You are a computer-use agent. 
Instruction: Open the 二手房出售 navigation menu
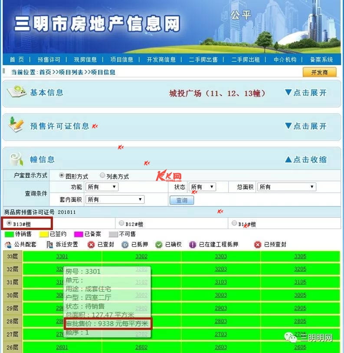(203, 60)
